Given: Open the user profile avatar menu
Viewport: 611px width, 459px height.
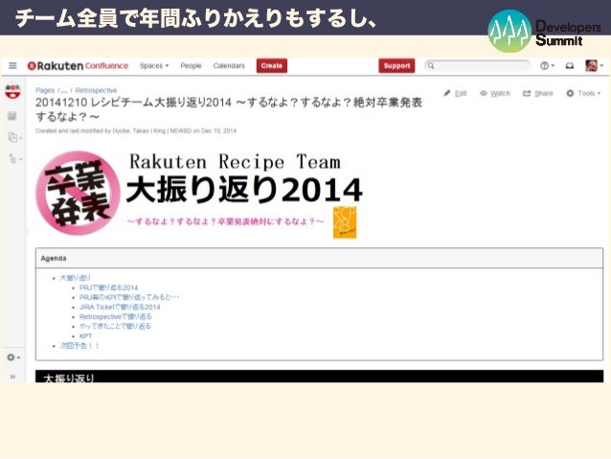Looking at the screenshot, I should point(594,65).
